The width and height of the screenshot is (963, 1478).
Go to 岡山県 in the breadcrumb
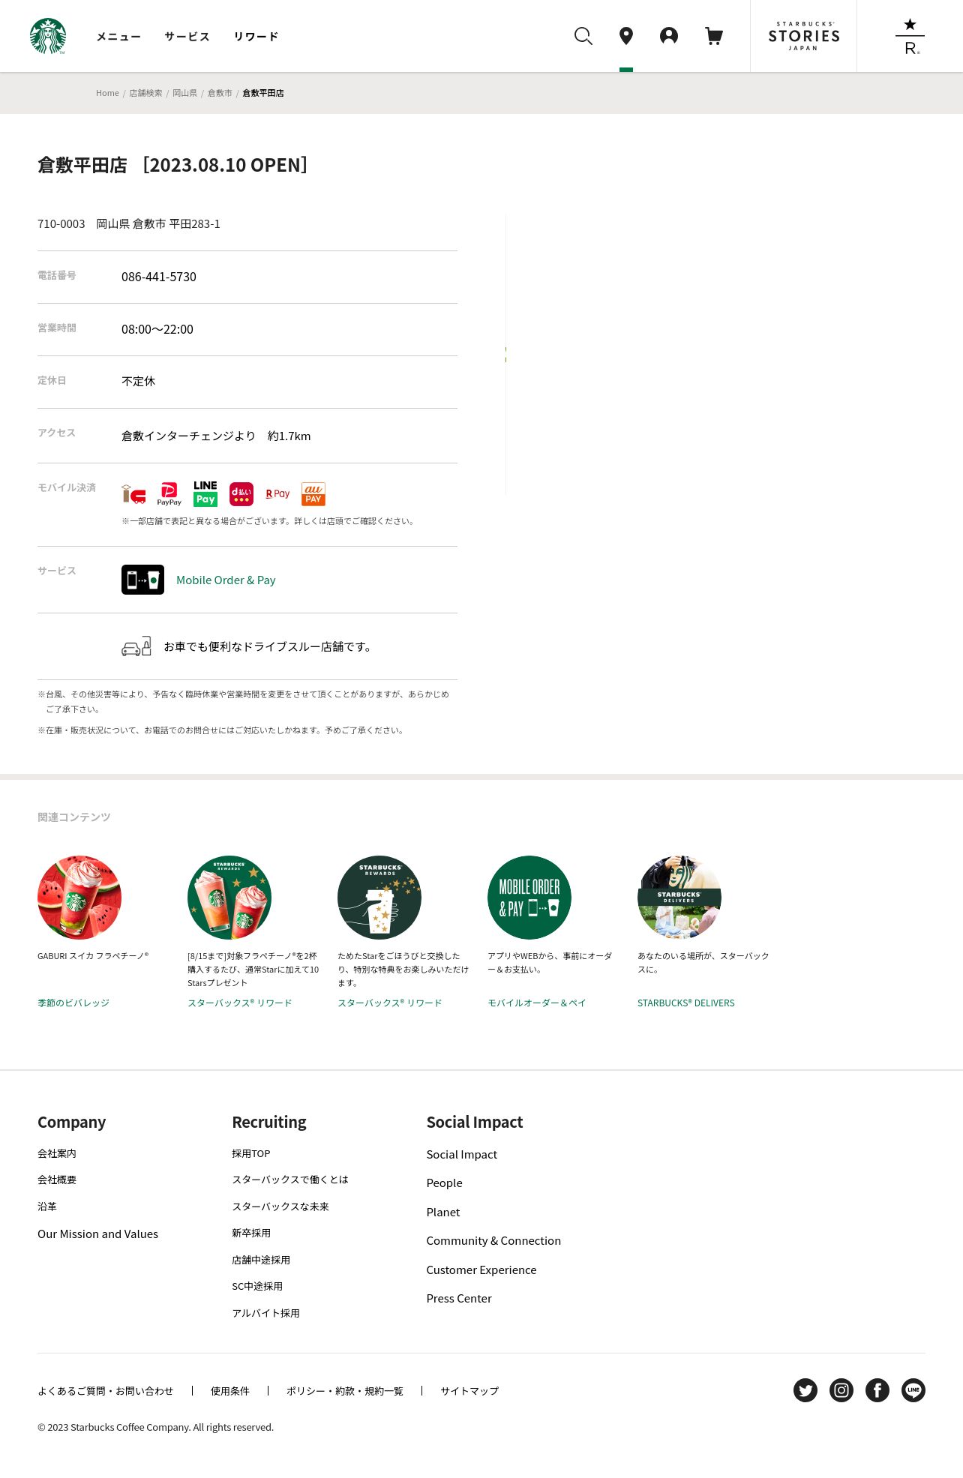[184, 93]
